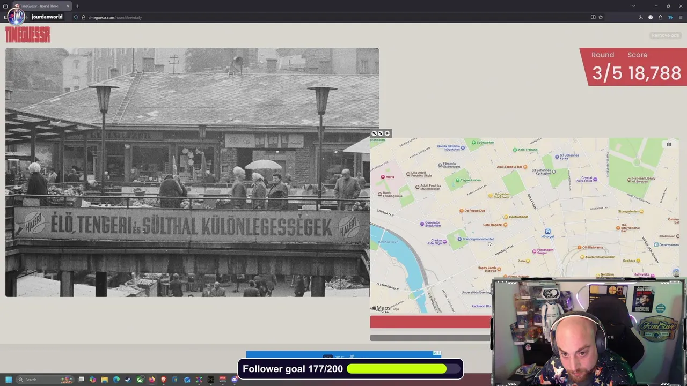Click the round clock extension icon
Screen dimensions: 687x386
651,17
